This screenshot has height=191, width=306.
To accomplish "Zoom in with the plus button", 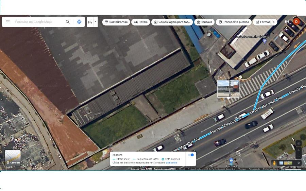I will (x=299, y=150).
